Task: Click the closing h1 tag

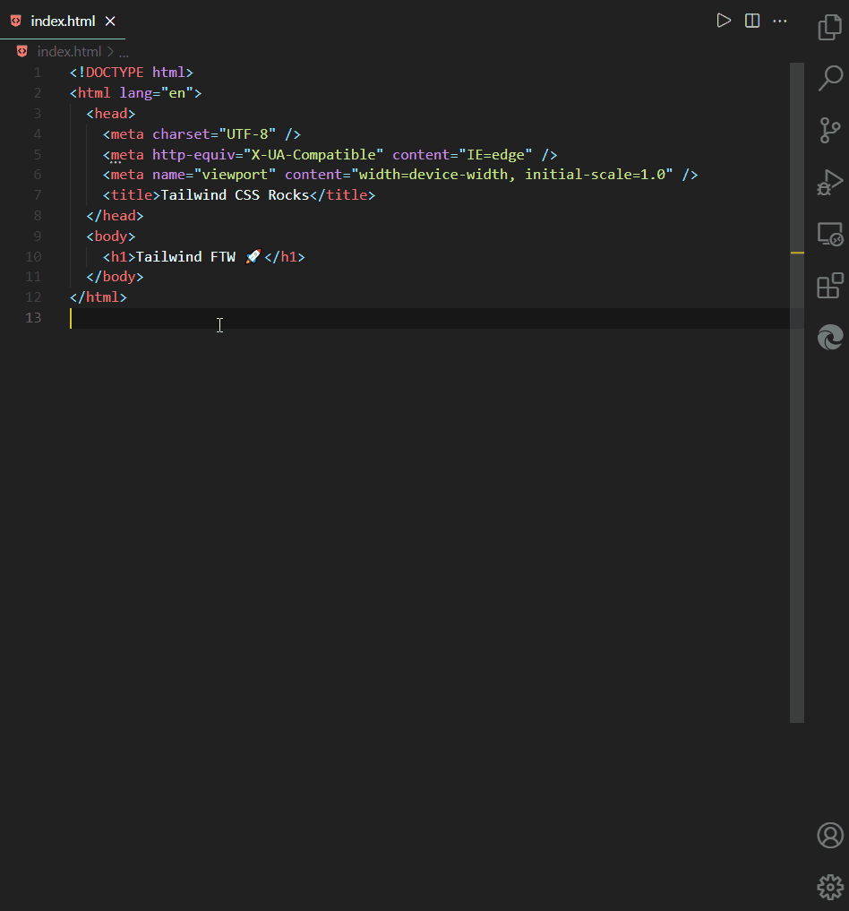Action: 284,257
